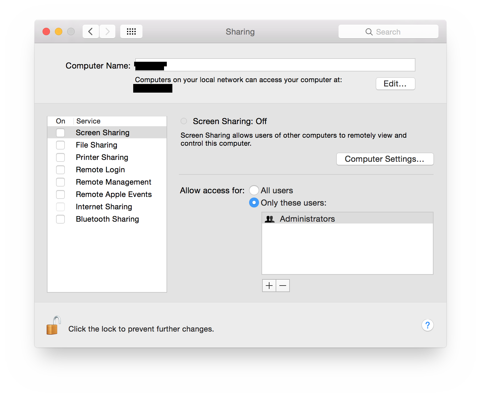
Task: Click into the Computer Name text field
Action: [x=290, y=65]
